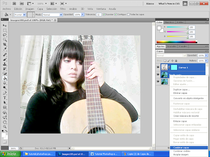Select the Dodge tool
The height and width of the screenshot is (157, 210).
click(5, 88)
